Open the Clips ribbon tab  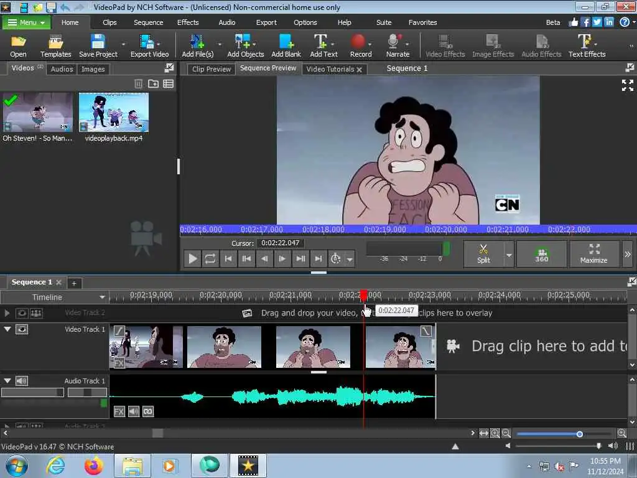109,22
